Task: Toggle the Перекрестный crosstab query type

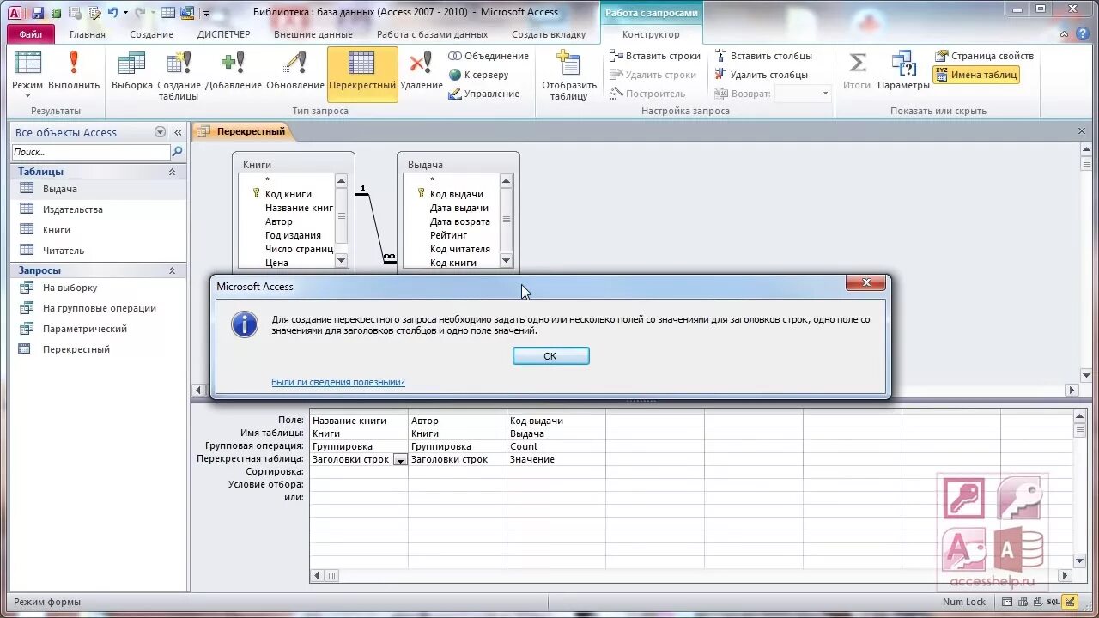Action: [x=362, y=74]
